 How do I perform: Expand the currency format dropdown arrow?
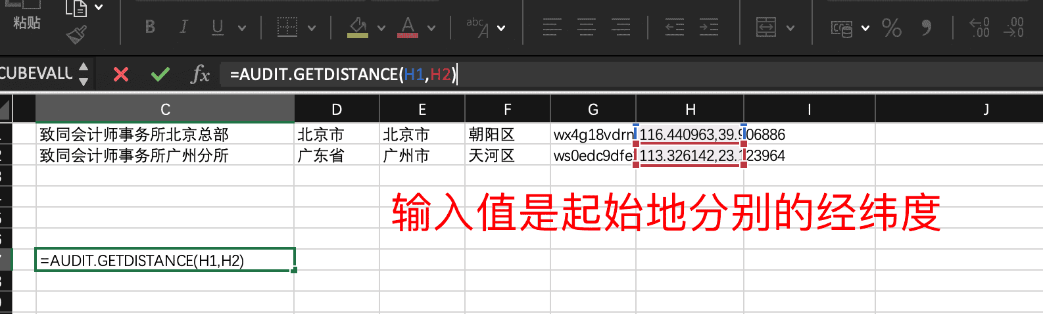pos(865,28)
